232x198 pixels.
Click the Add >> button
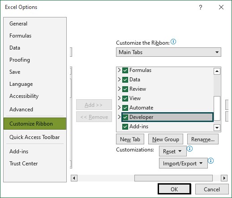(x=94, y=105)
